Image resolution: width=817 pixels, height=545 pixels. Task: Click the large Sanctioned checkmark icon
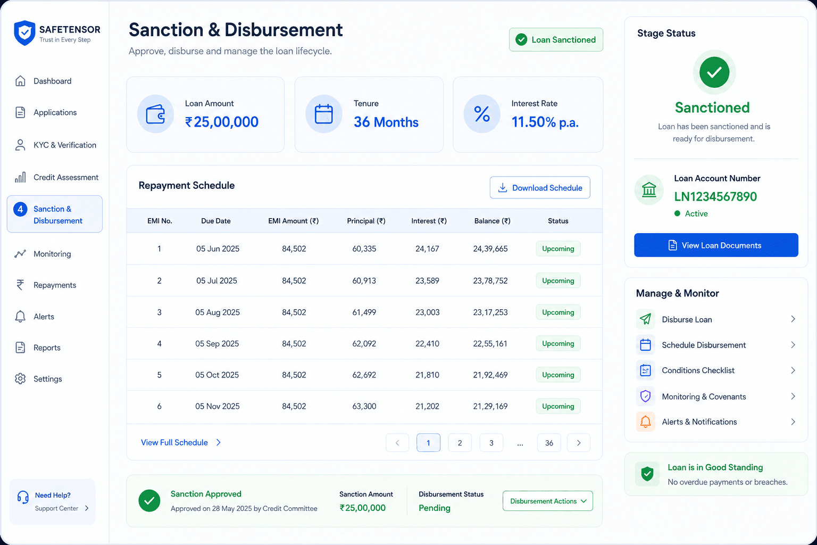pyautogui.click(x=714, y=72)
